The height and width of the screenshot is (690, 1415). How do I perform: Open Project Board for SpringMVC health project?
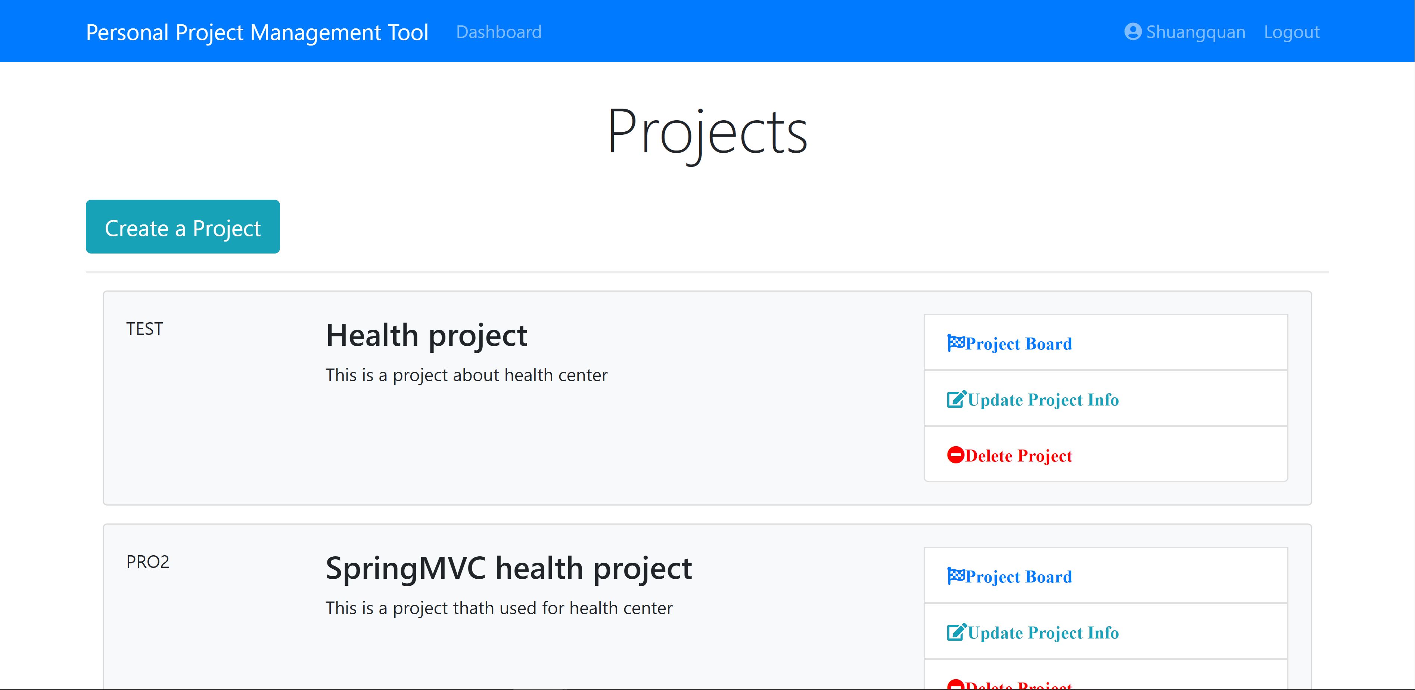point(1106,576)
